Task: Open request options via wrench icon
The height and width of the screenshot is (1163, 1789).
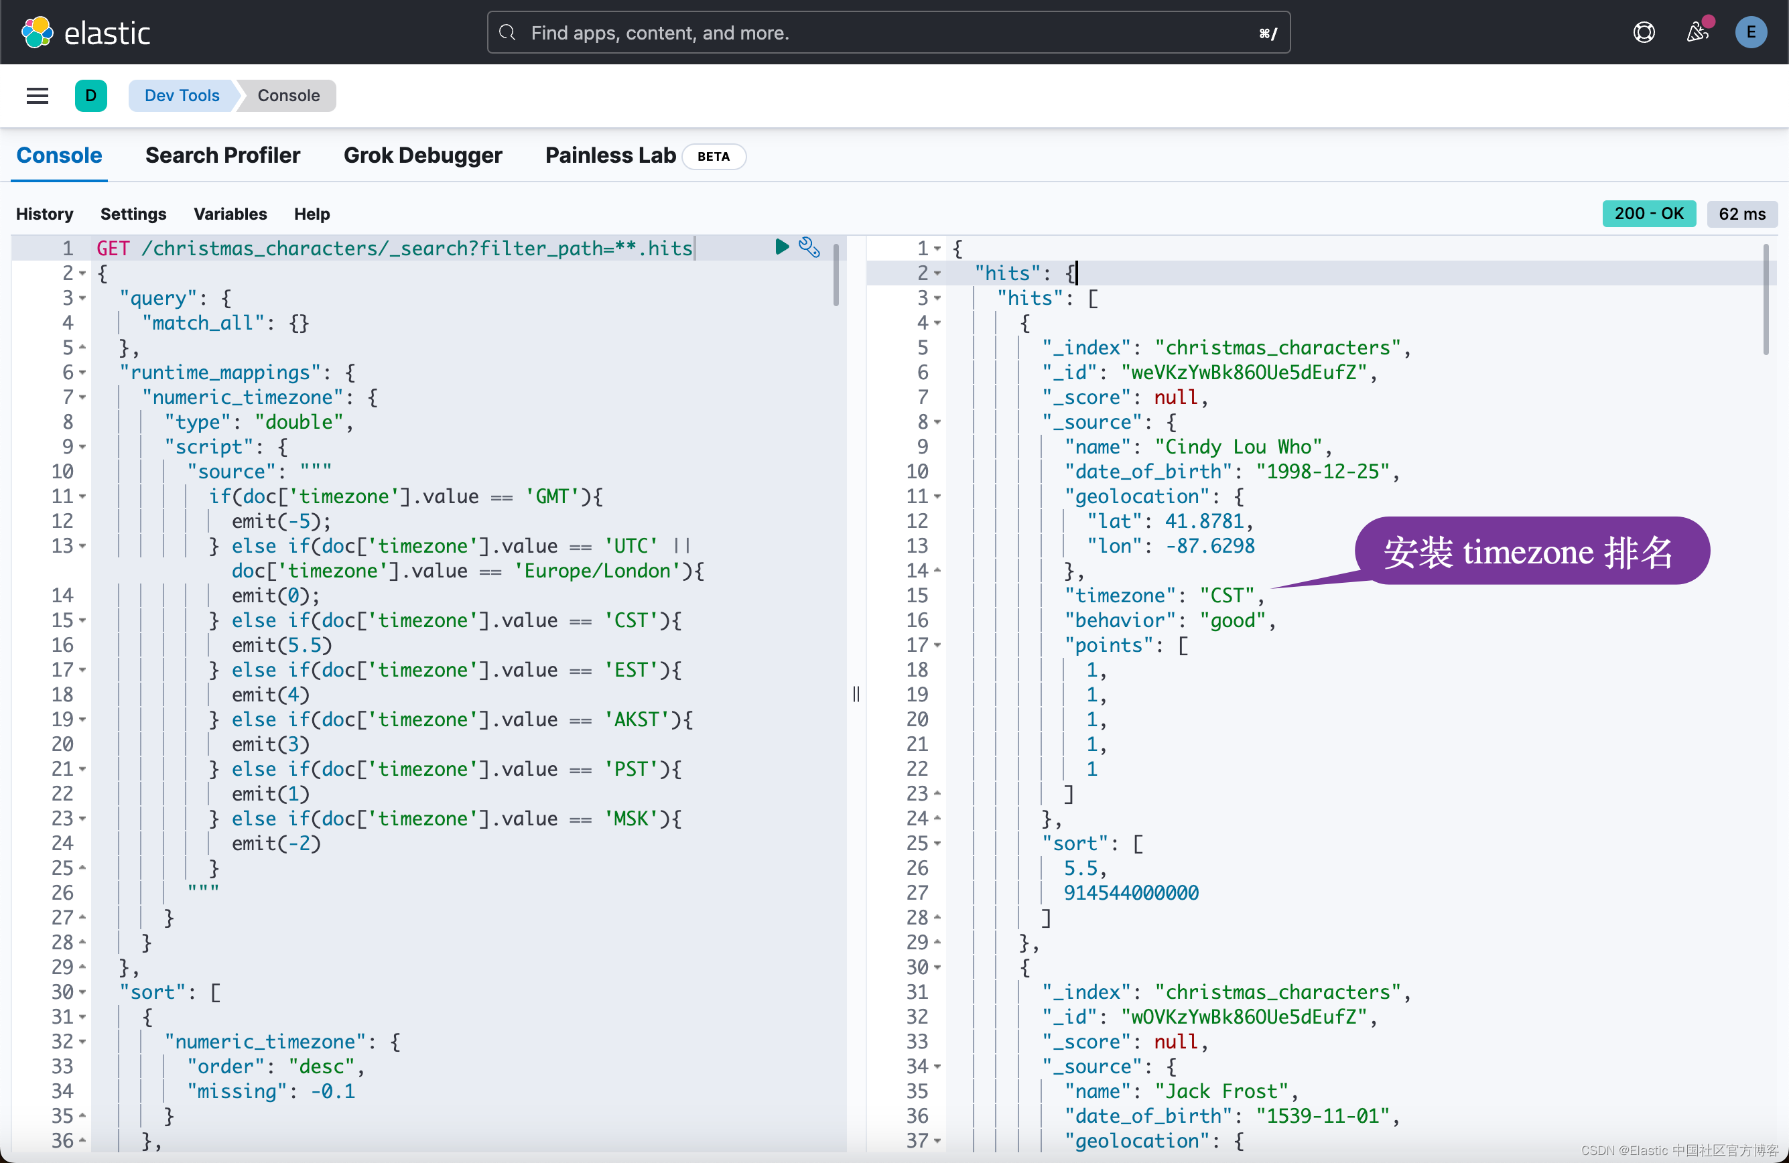Action: (x=809, y=247)
